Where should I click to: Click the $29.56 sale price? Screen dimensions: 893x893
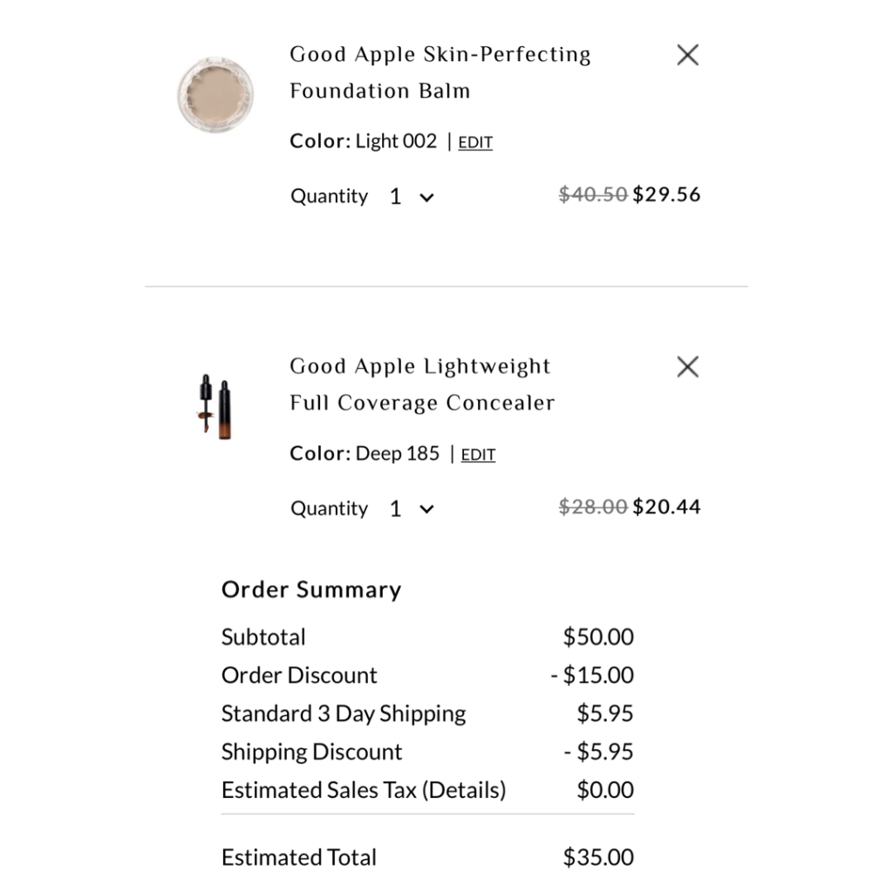coord(666,194)
